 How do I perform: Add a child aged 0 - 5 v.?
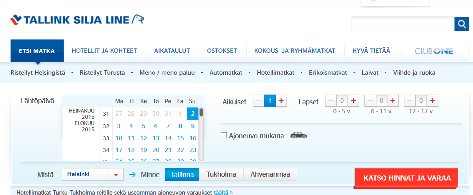pyautogui.click(x=353, y=101)
